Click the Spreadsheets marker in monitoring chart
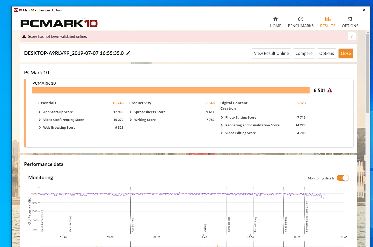This screenshot has height=247, width=373. point(229,224)
